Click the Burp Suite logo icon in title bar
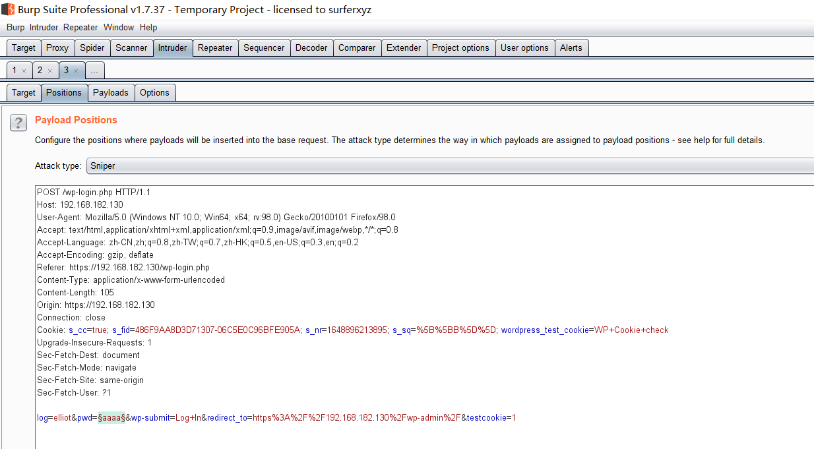Image resolution: width=814 pixels, height=449 pixels. tap(8, 9)
